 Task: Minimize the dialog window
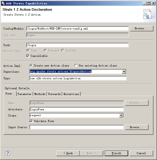click(x=145, y=3)
